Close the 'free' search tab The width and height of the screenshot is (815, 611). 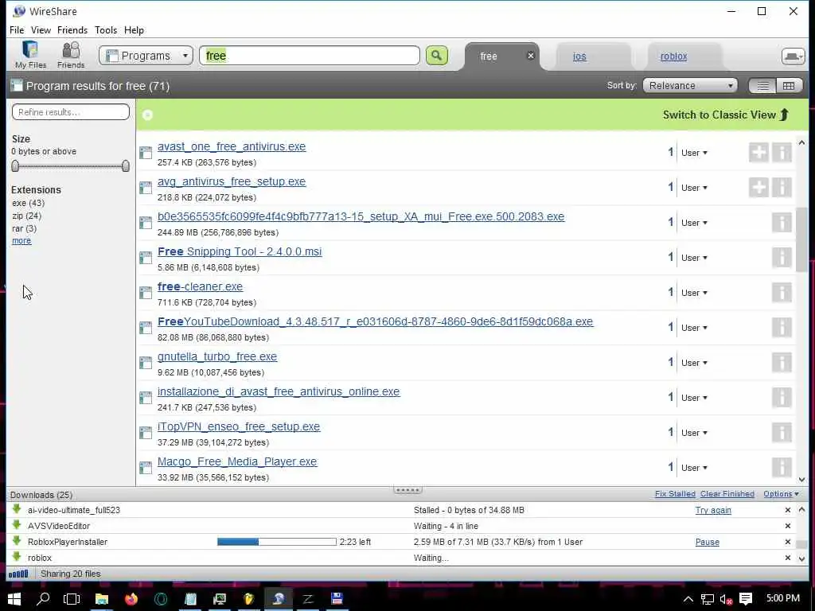click(530, 56)
